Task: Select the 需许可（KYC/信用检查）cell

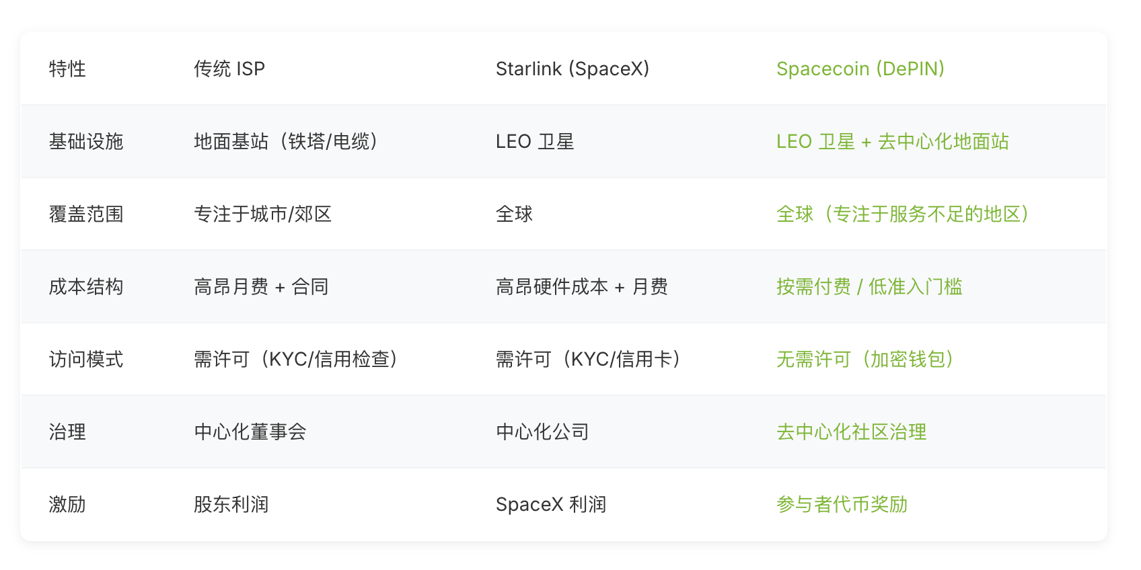Action: coord(296,359)
